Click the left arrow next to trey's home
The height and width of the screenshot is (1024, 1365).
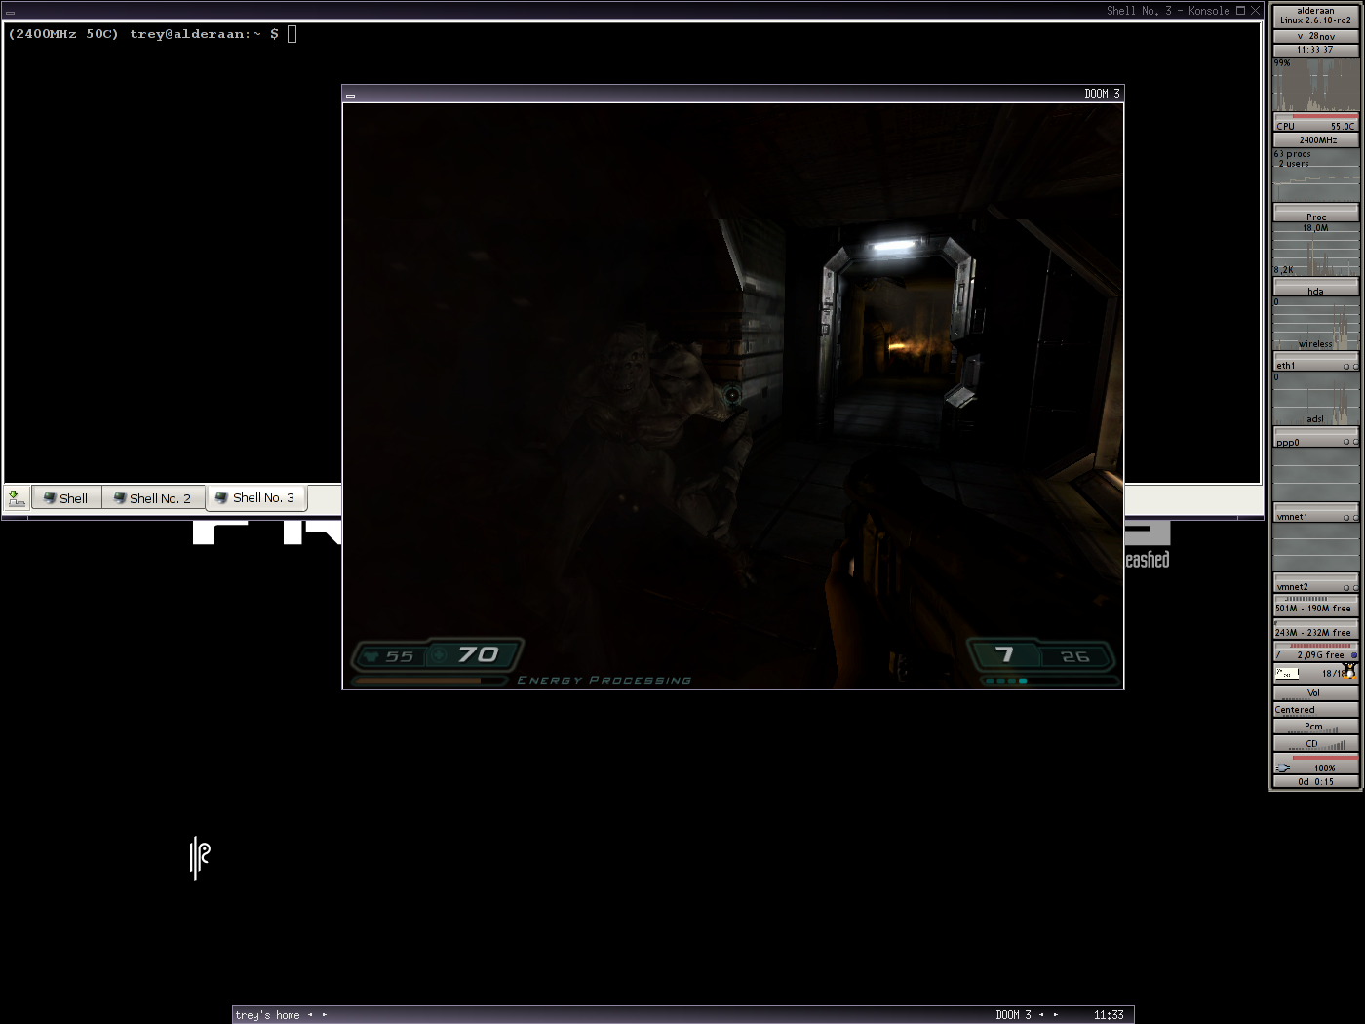310,1015
